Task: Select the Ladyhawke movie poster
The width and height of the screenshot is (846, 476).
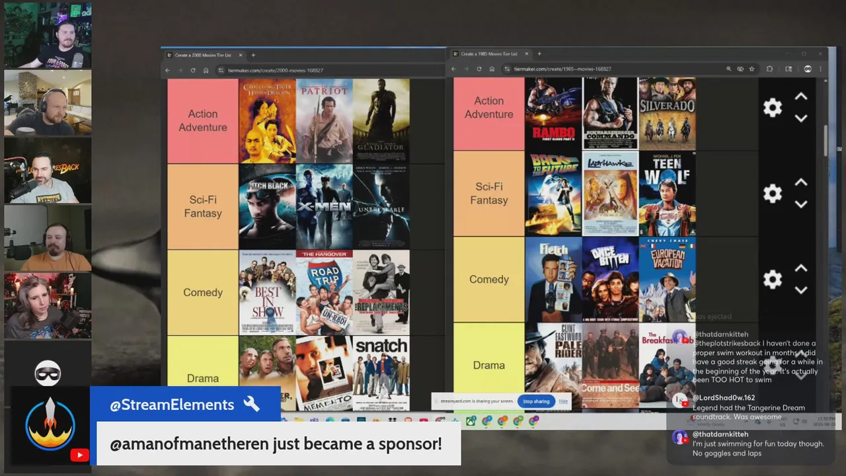Action: click(610, 194)
